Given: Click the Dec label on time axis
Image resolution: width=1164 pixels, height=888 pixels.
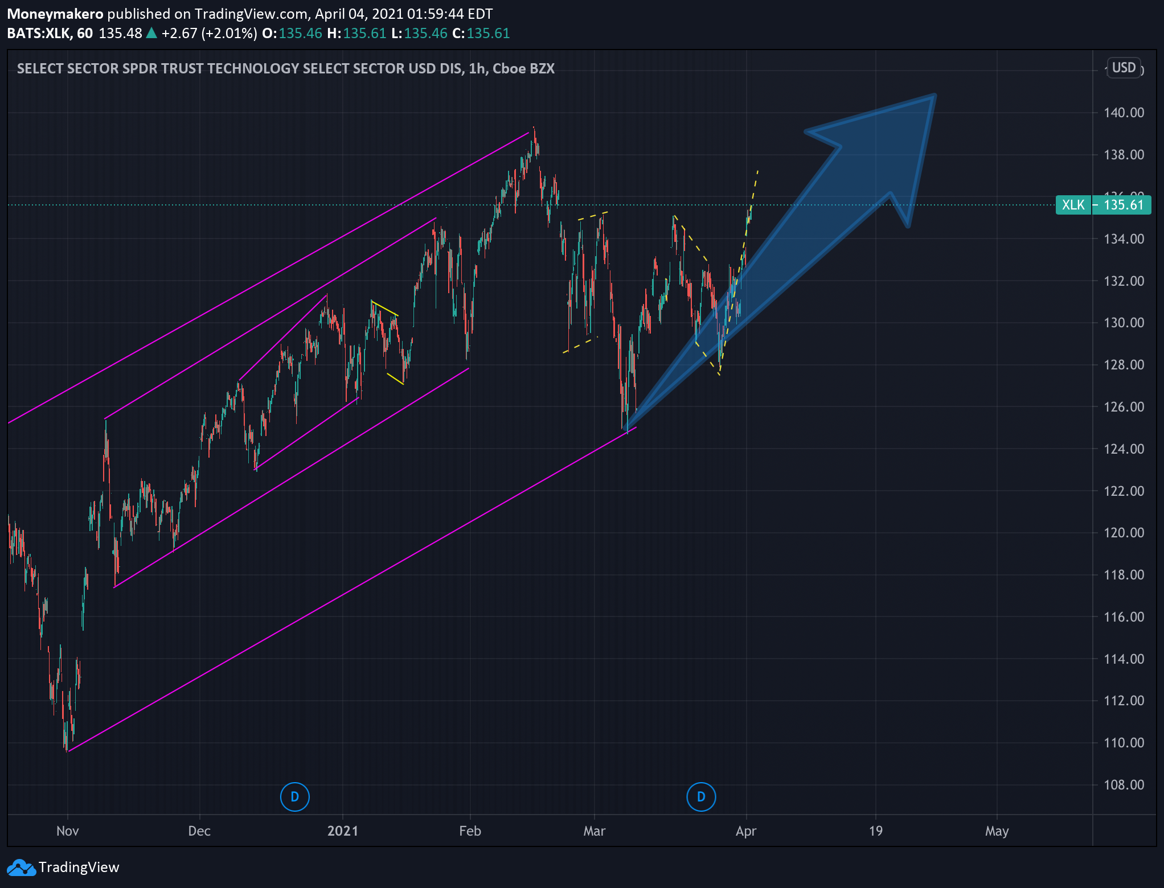Looking at the screenshot, I should [x=199, y=831].
